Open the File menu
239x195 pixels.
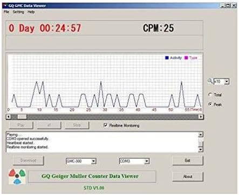coord(6,12)
